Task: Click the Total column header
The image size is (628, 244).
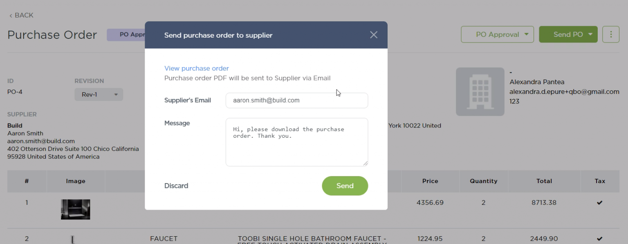Action: point(544,181)
